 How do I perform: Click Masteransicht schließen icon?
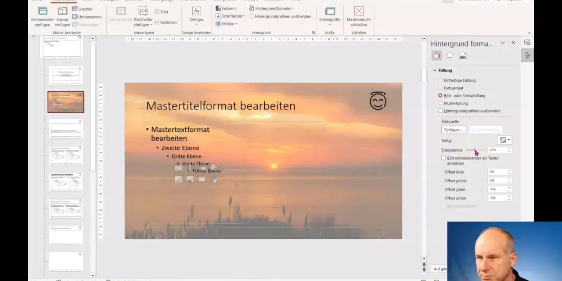(x=359, y=11)
